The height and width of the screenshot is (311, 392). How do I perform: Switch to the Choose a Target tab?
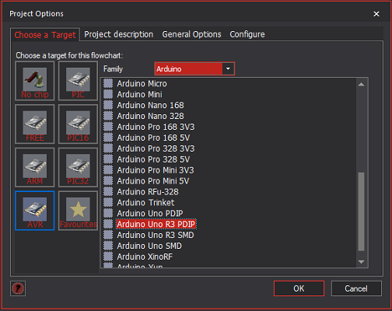pyautogui.click(x=45, y=35)
